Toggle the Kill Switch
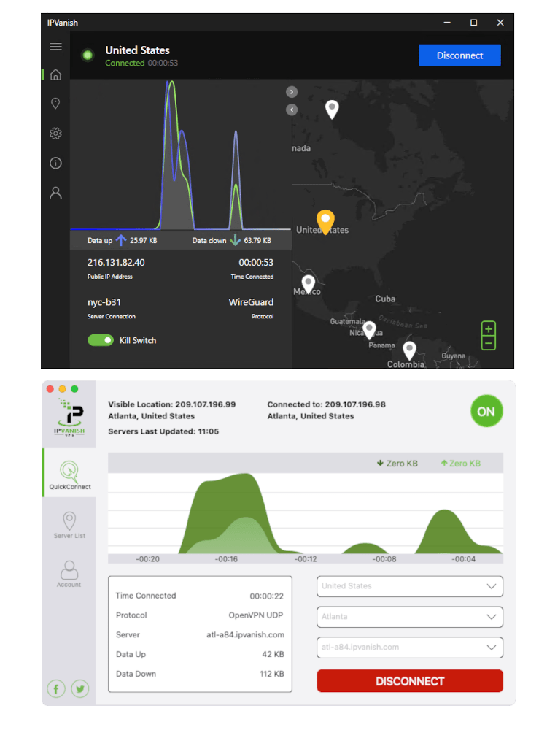Image resolution: width=547 pixels, height=730 pixels. pyautogui.click(x=101, y=340)
